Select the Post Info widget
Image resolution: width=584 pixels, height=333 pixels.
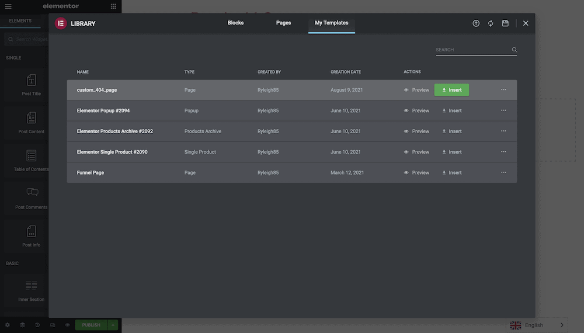[x=32, y=236]
